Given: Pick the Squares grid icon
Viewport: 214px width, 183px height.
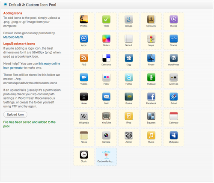Looking at the screenshot, I should (151, 116).
